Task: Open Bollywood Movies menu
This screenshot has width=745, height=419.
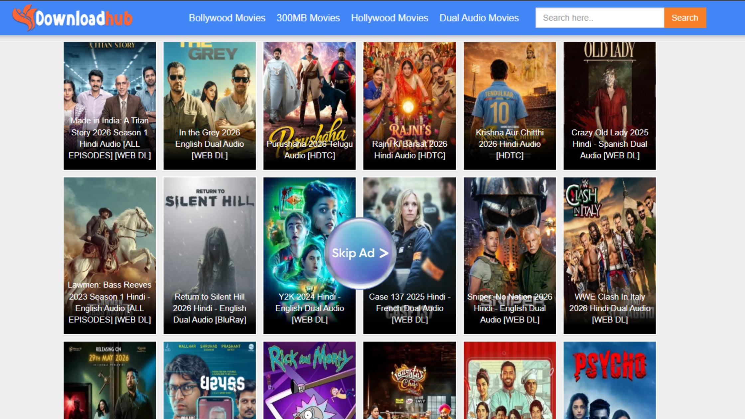Action: (227, 18)
